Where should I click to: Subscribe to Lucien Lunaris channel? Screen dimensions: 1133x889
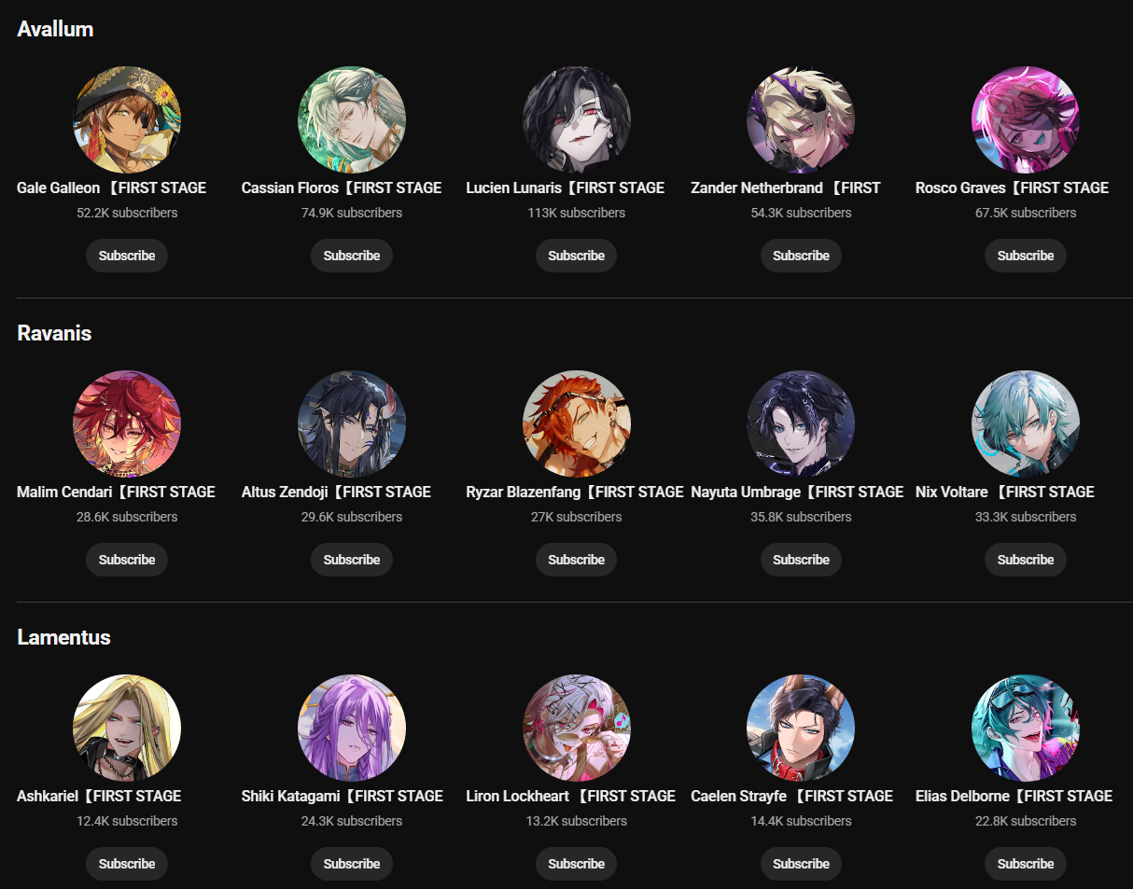click(x=577, y=256)
